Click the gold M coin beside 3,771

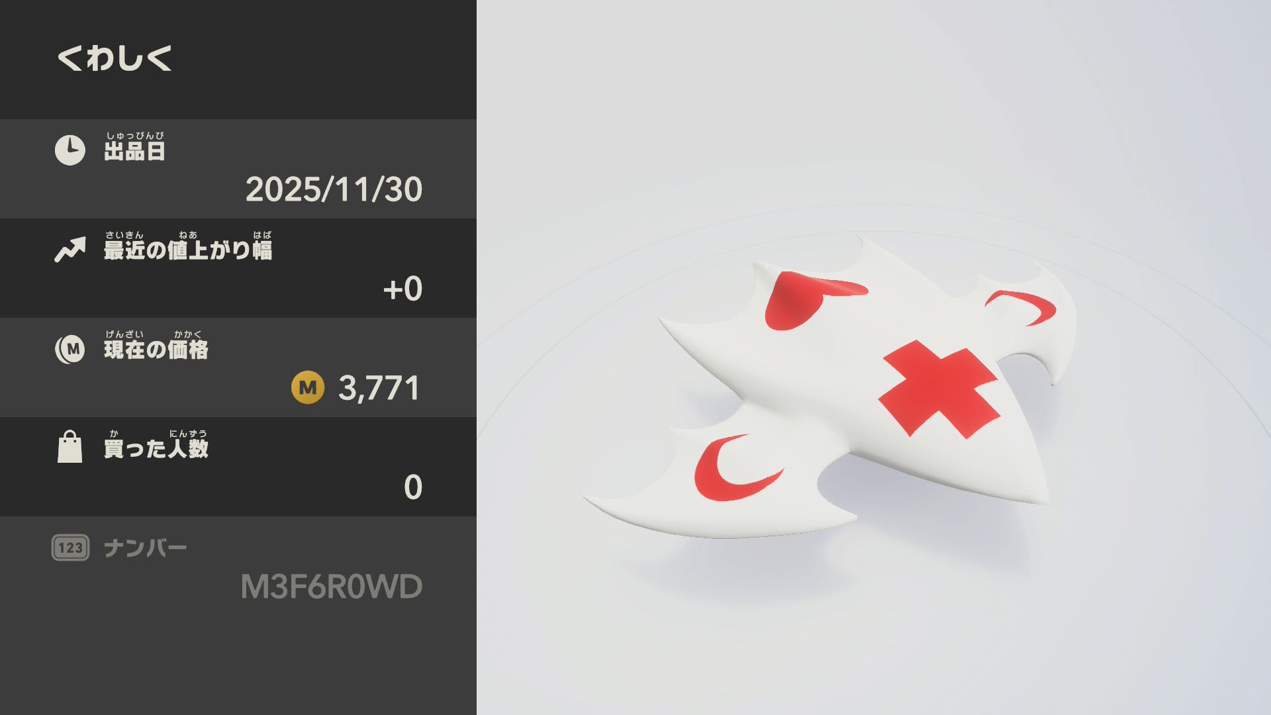(308, 387)
